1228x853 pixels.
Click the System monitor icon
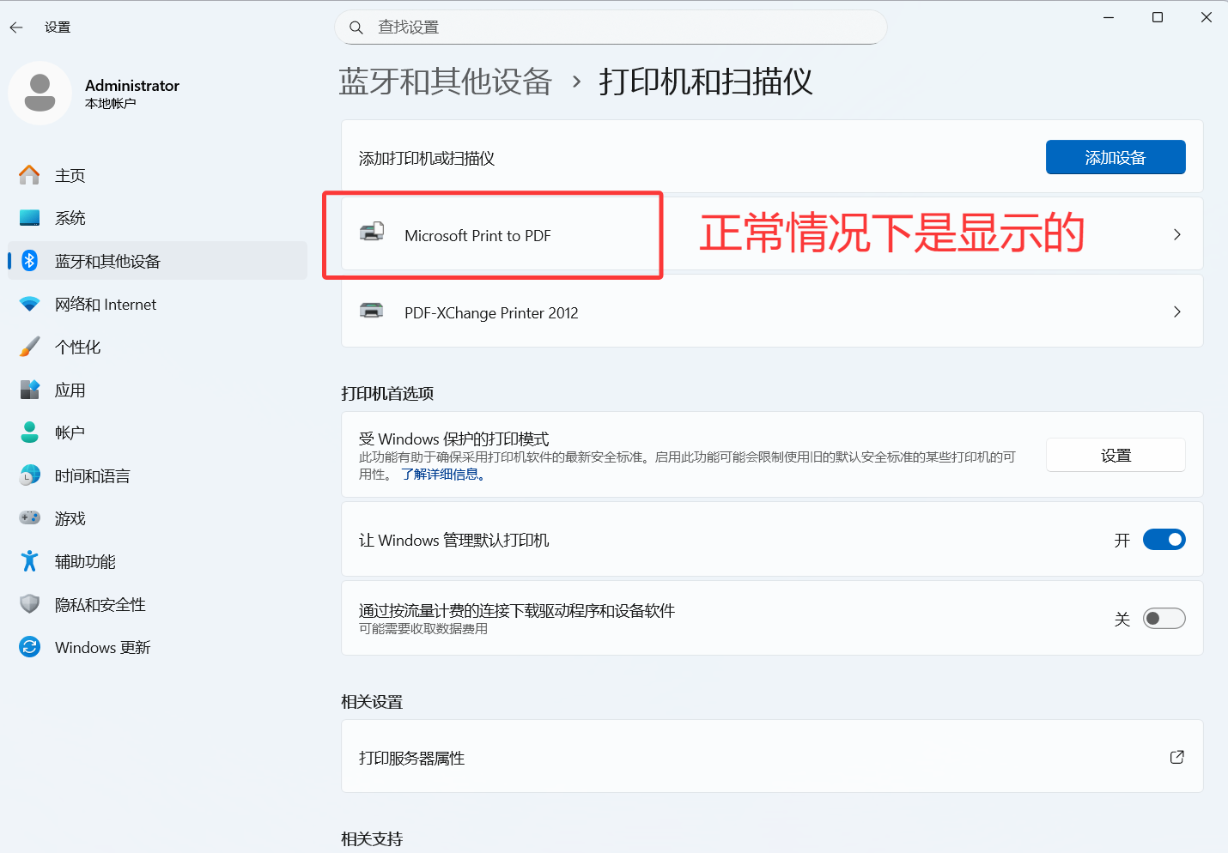pos(29,218)
